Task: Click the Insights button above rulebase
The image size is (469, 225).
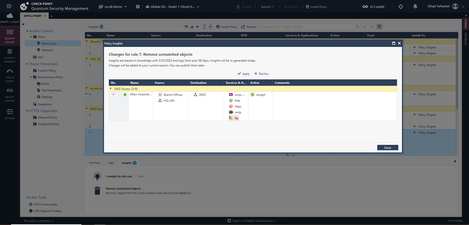Action: [x=96, y=27]
